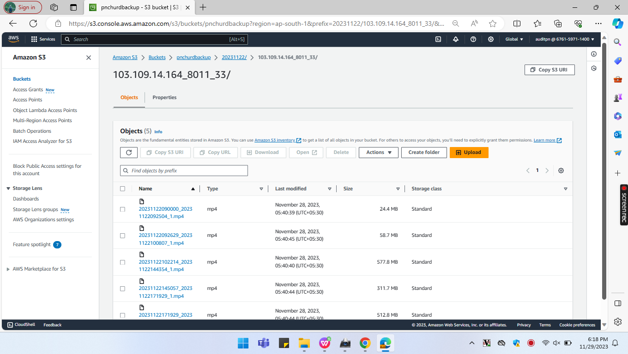Open the Actions dropdown

tap(379, 153)
